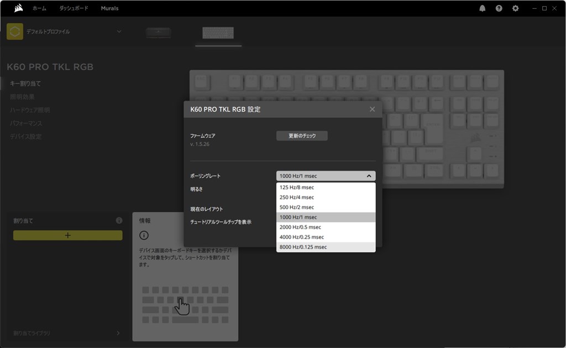Screen dimensions: 566x348
Task: Click the 現在のレイアウト label
Action: point(207,209)
